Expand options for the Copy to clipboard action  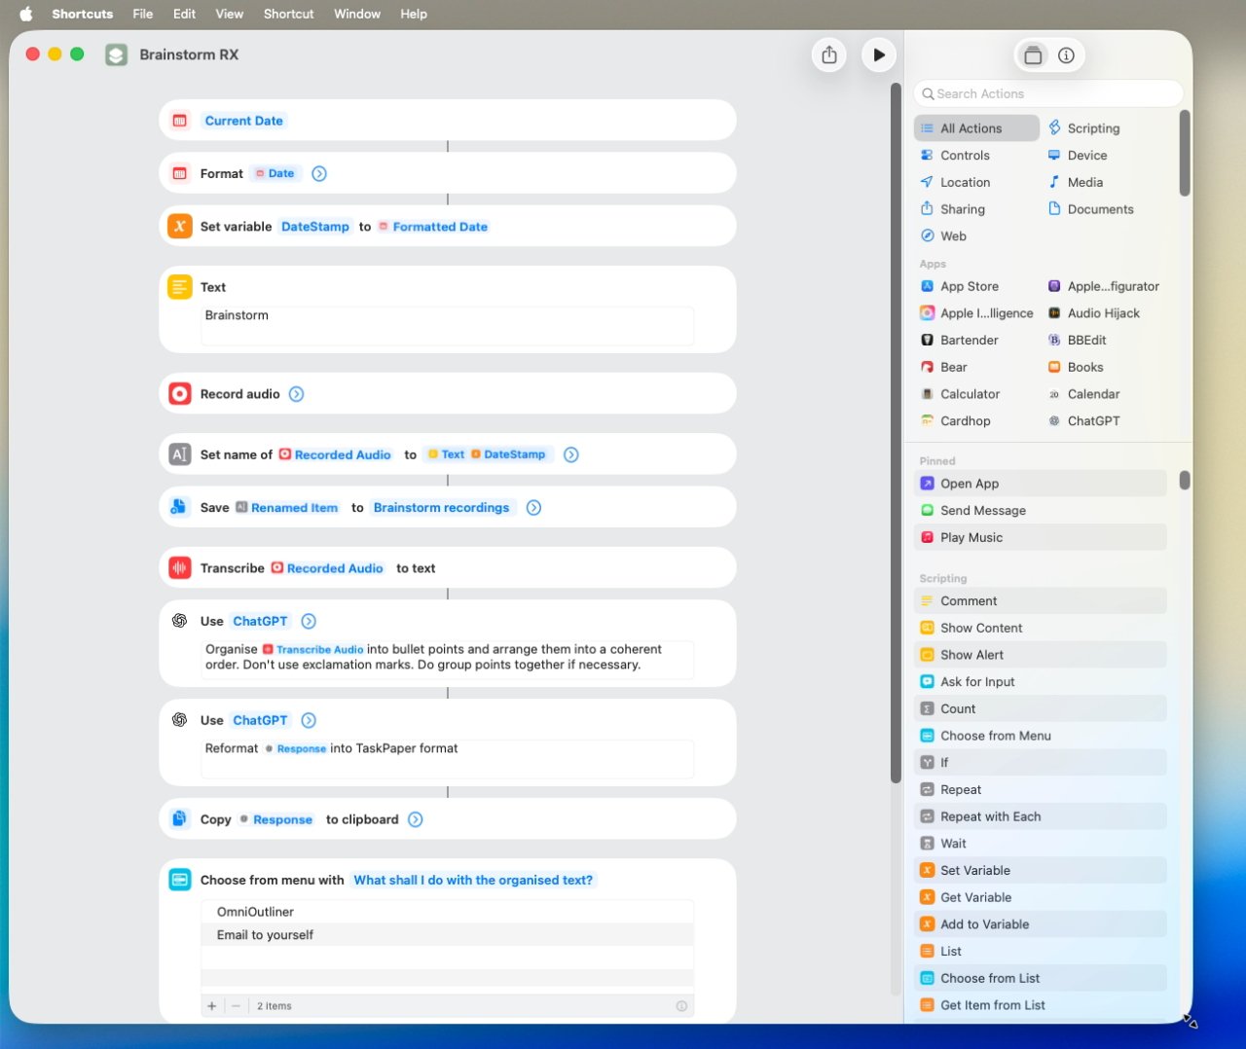point(415,819)
